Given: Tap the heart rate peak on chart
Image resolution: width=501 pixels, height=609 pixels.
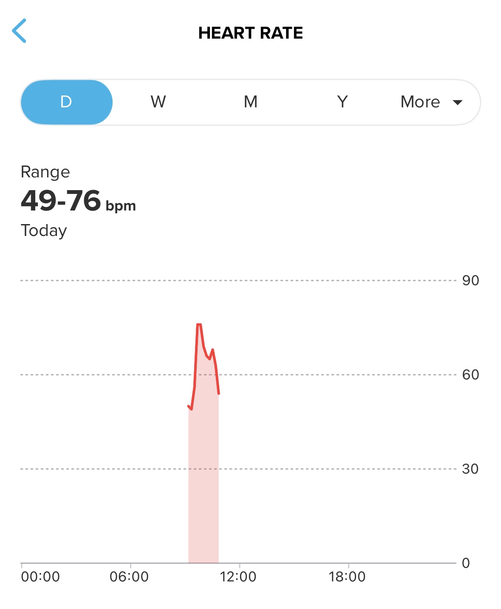Looking at the screenshot, I should 199,325.
